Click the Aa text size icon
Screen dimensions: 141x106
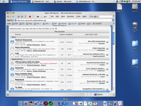point(45,17)
